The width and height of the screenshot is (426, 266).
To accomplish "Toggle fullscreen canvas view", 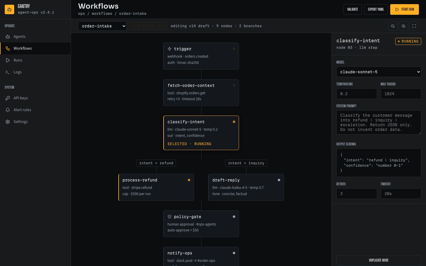I will [x=414, y=26].
